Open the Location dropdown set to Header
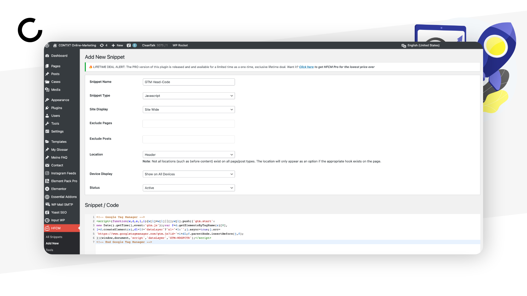527x296 pixels. click(x=189, y=155)
